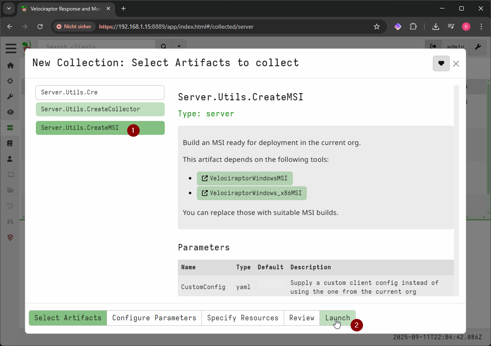Switch to Specify Resources step
This screenshot has height=346, width=491.
point(243,318)
